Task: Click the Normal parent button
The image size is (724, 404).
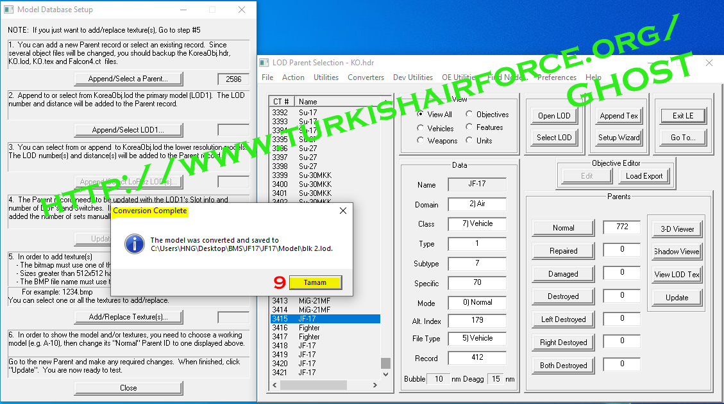Action: pyautogui.click(x=563, y=228)
